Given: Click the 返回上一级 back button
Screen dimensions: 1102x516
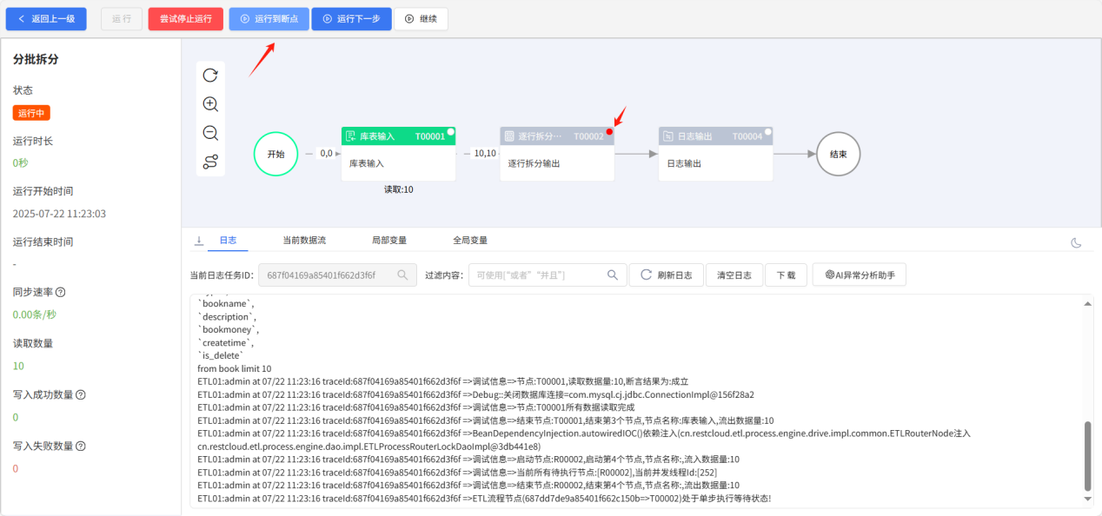Looking at the screenshot, I should coord(46,19).
